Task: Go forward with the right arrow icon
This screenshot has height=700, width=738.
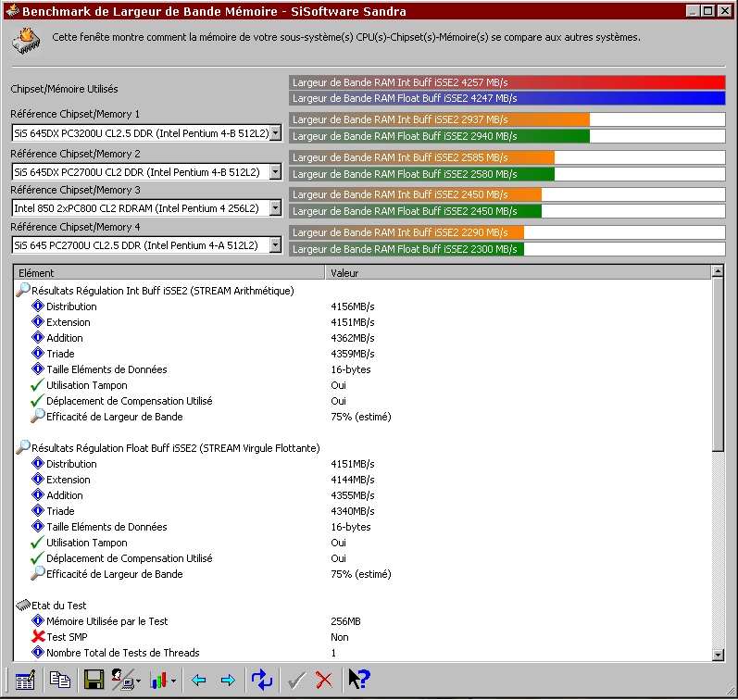Action: (x=228, y=681)
